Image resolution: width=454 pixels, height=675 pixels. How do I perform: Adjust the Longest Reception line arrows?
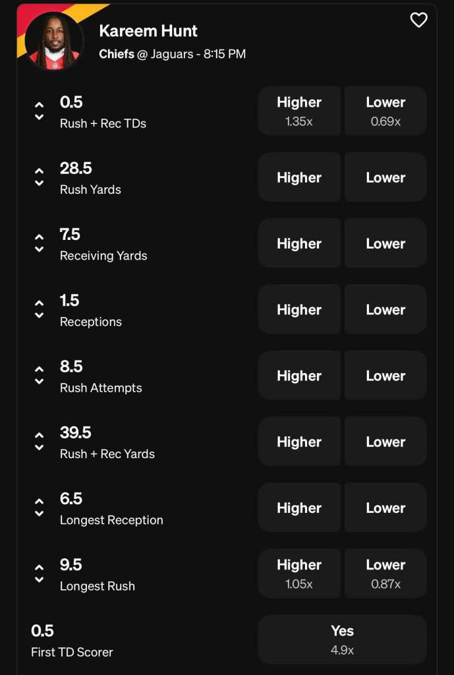point(40,507)
